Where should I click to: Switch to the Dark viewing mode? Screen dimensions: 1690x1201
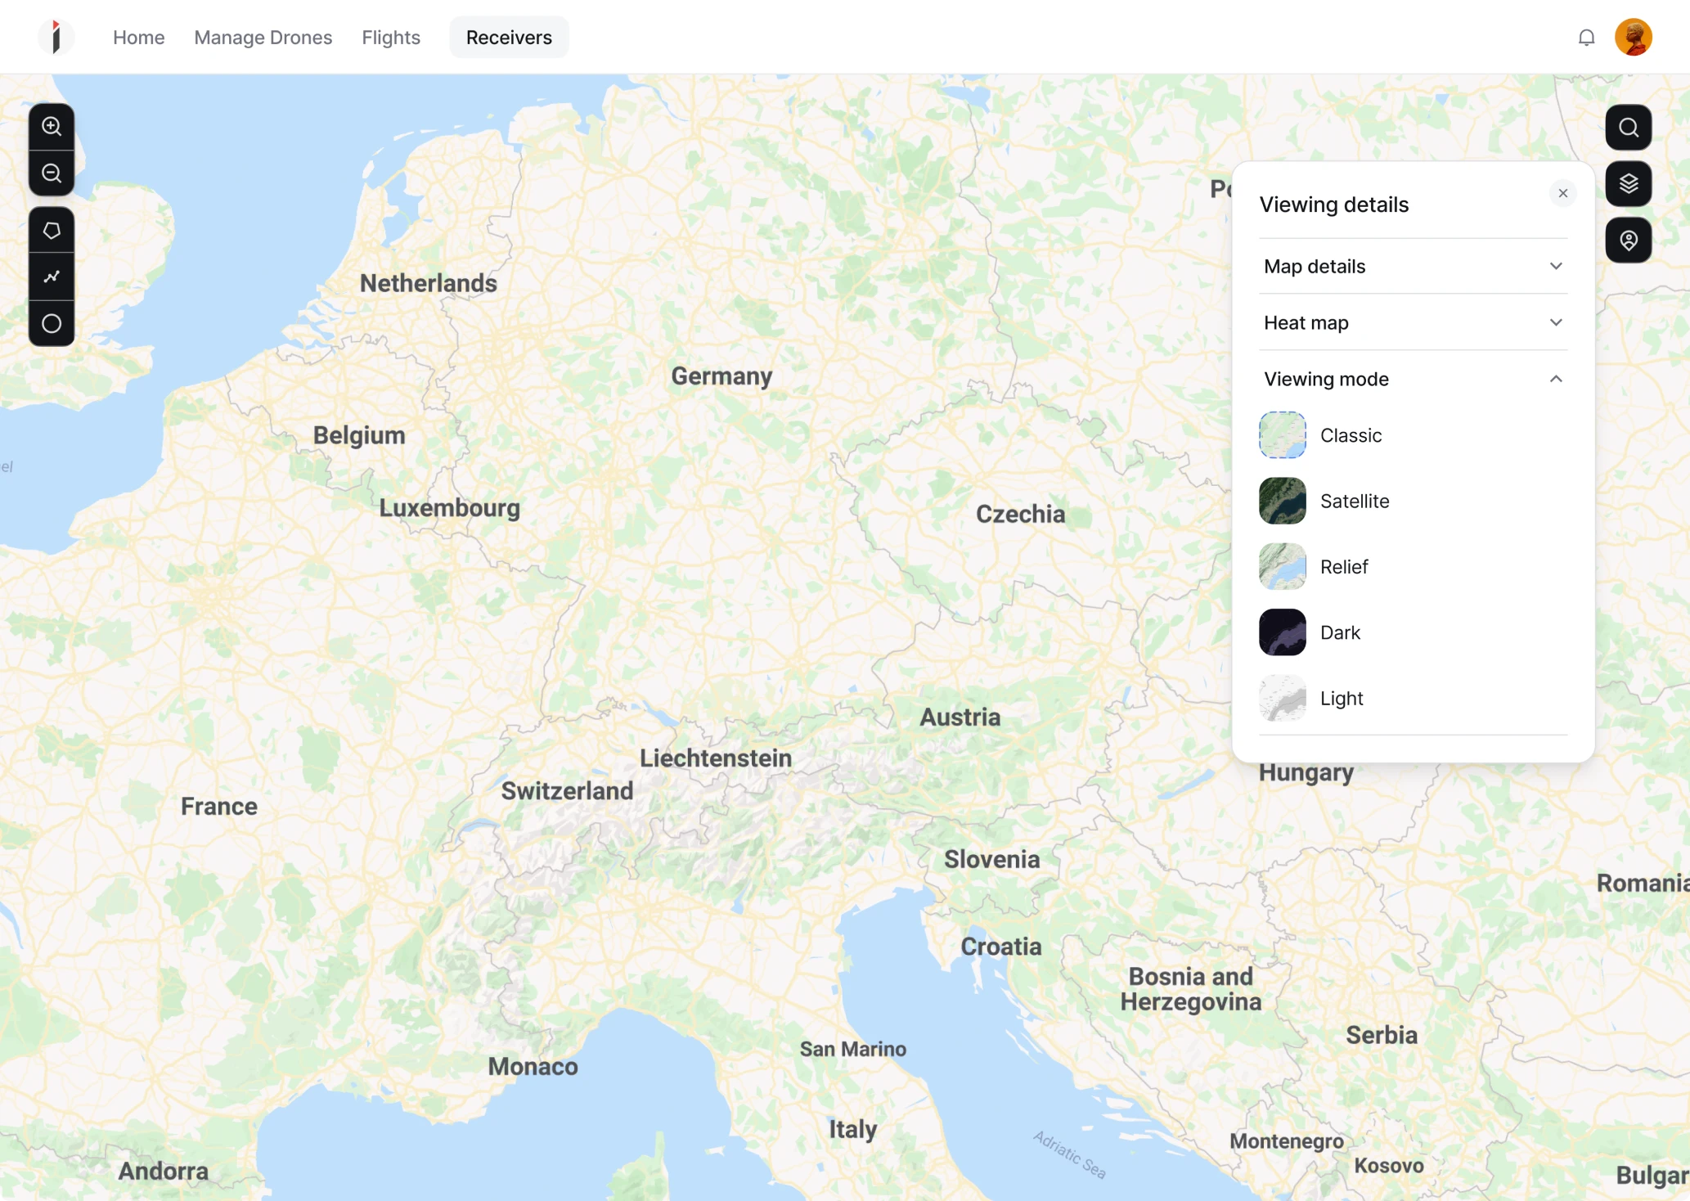click(1340, 632)
